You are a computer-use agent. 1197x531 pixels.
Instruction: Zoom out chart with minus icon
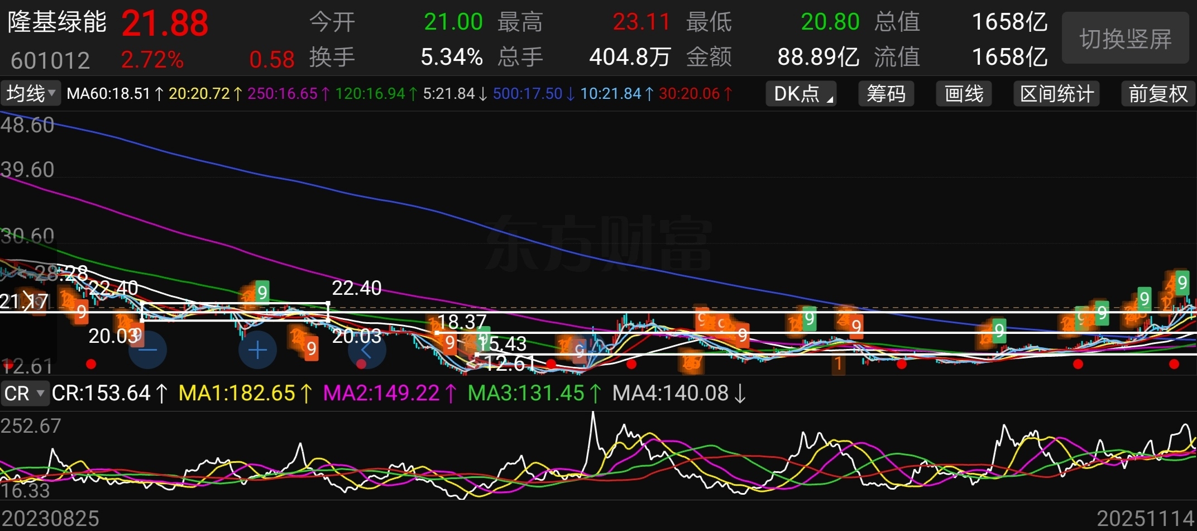[x=147, y=350]
